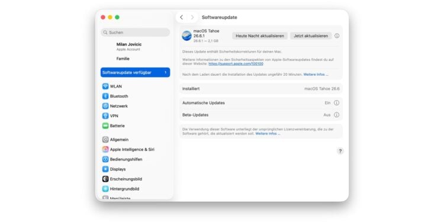Open the Allgemein gear icon
Image resolution: width=444 pixels, height=222 pixels.
point(105,140)
